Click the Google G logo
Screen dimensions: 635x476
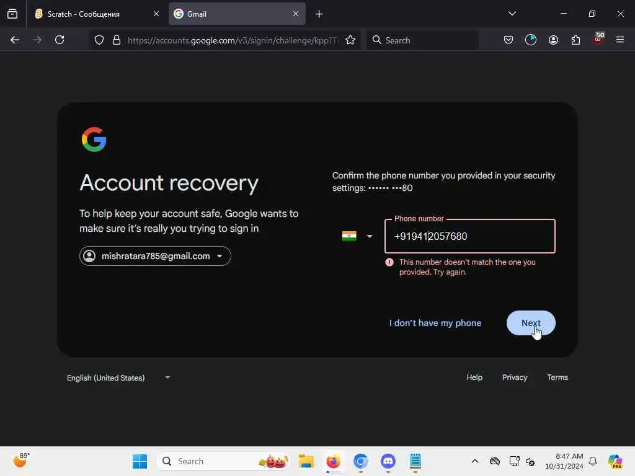click(94, 139)
